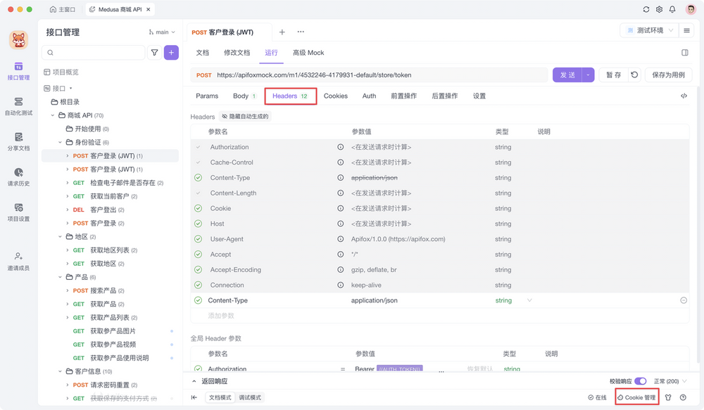Open the 高级 Mock tab

(x=309, y=52)
